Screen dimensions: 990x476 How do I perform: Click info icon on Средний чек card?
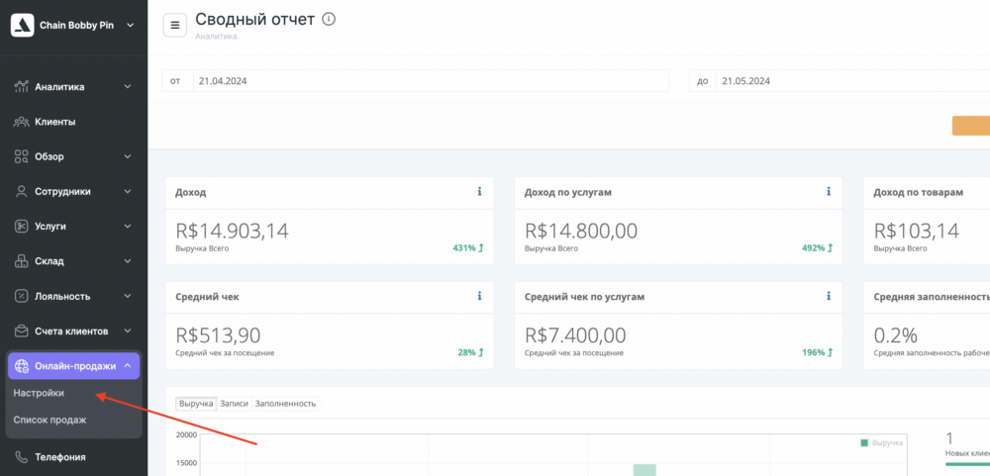click(479, 296)
